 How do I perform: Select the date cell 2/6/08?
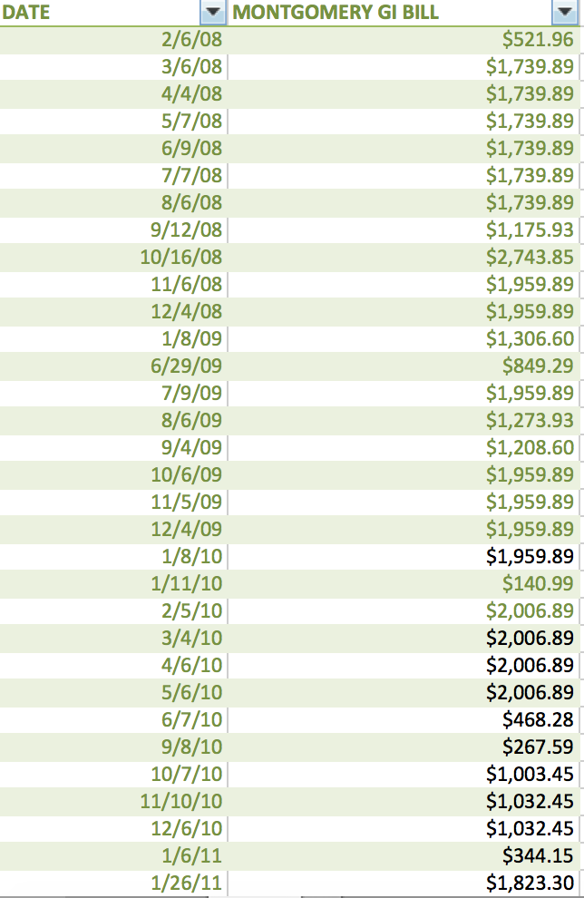click(191, 39)
